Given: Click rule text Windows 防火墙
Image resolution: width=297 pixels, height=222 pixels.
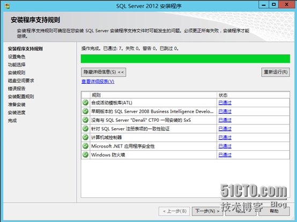Looking at the screenshot, I should (x=108, y=155).
